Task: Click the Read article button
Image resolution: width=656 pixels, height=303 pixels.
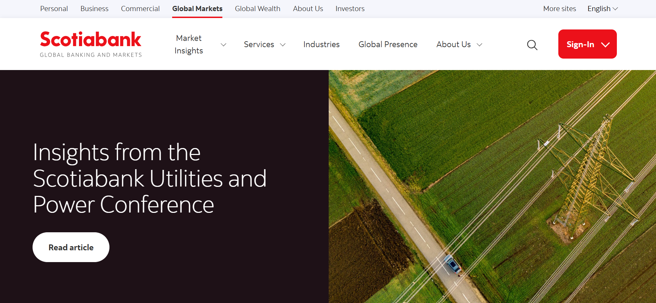Action: point(71,247)
